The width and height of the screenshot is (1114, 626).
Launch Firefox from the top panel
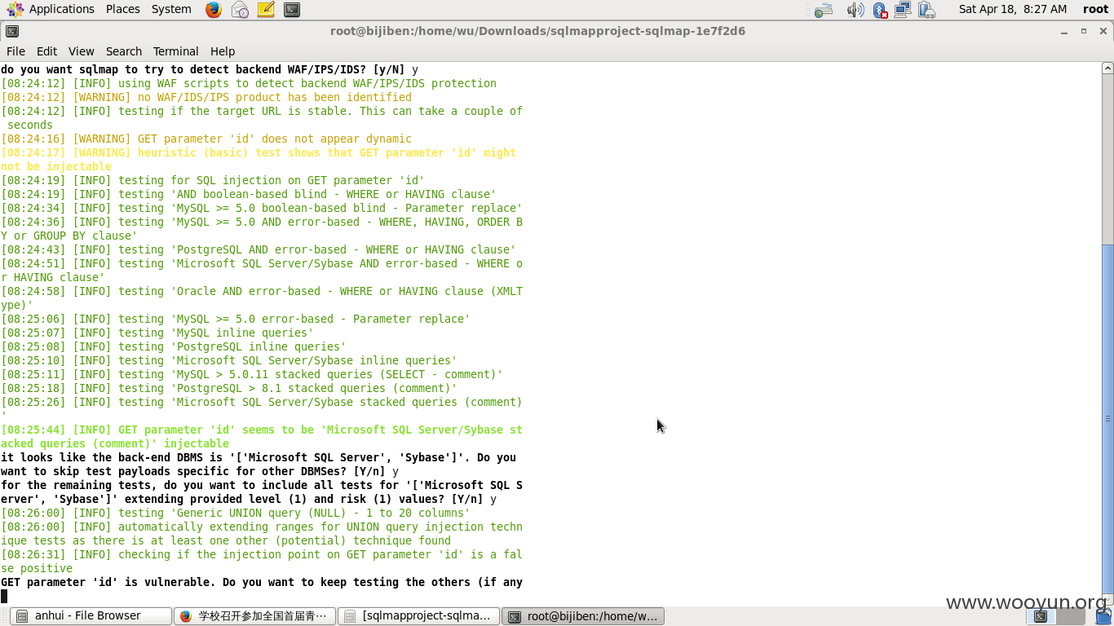214,10
